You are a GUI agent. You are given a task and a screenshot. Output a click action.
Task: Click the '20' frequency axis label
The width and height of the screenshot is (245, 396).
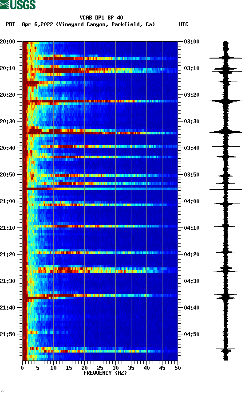tap(84, 368)
